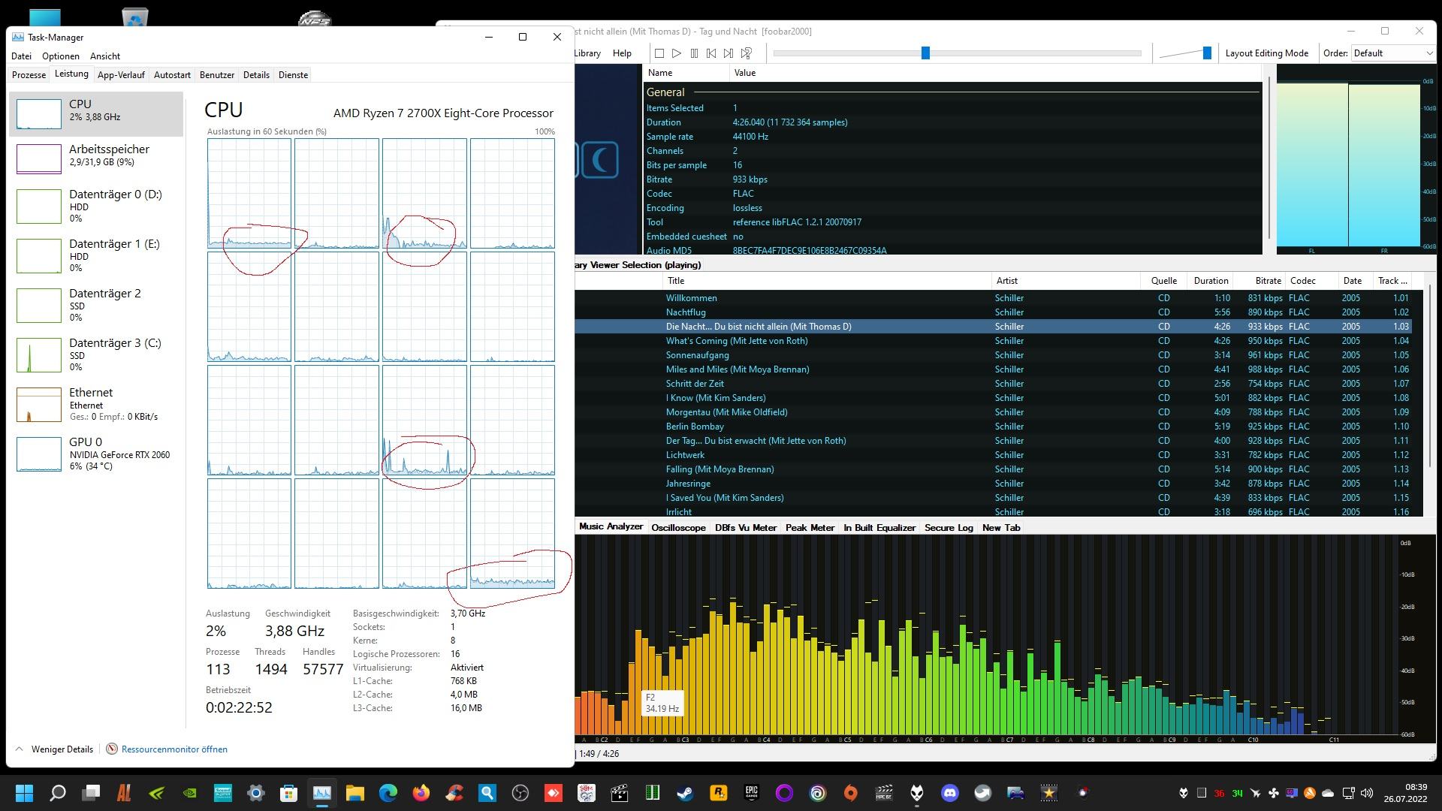Viewport: 1442px width, 811px height.
Task: Switch to the Details tab
Action: pos(256,75)
